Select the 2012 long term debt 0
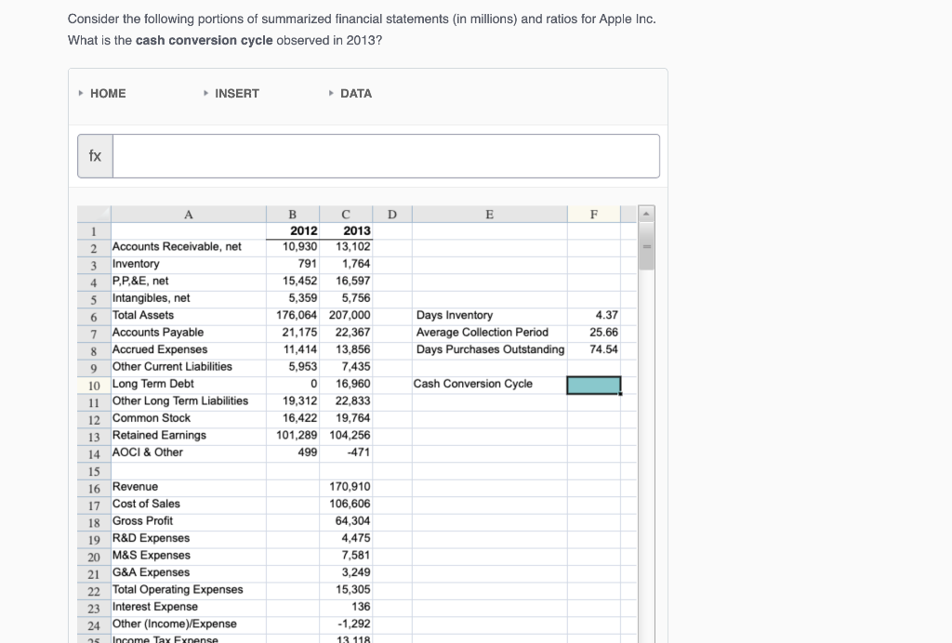 pyautogui.click(x=293, y=384)
